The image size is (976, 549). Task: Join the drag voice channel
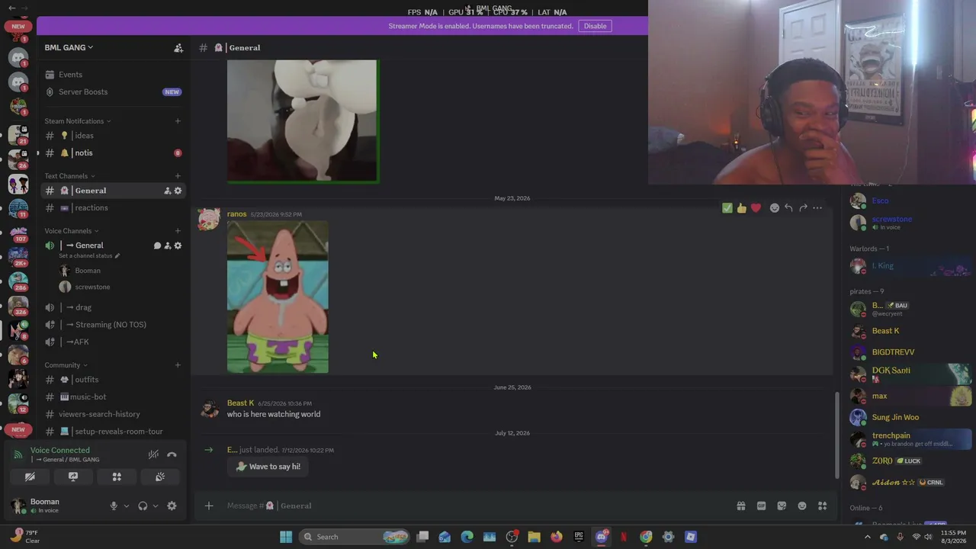click(113, 307)
